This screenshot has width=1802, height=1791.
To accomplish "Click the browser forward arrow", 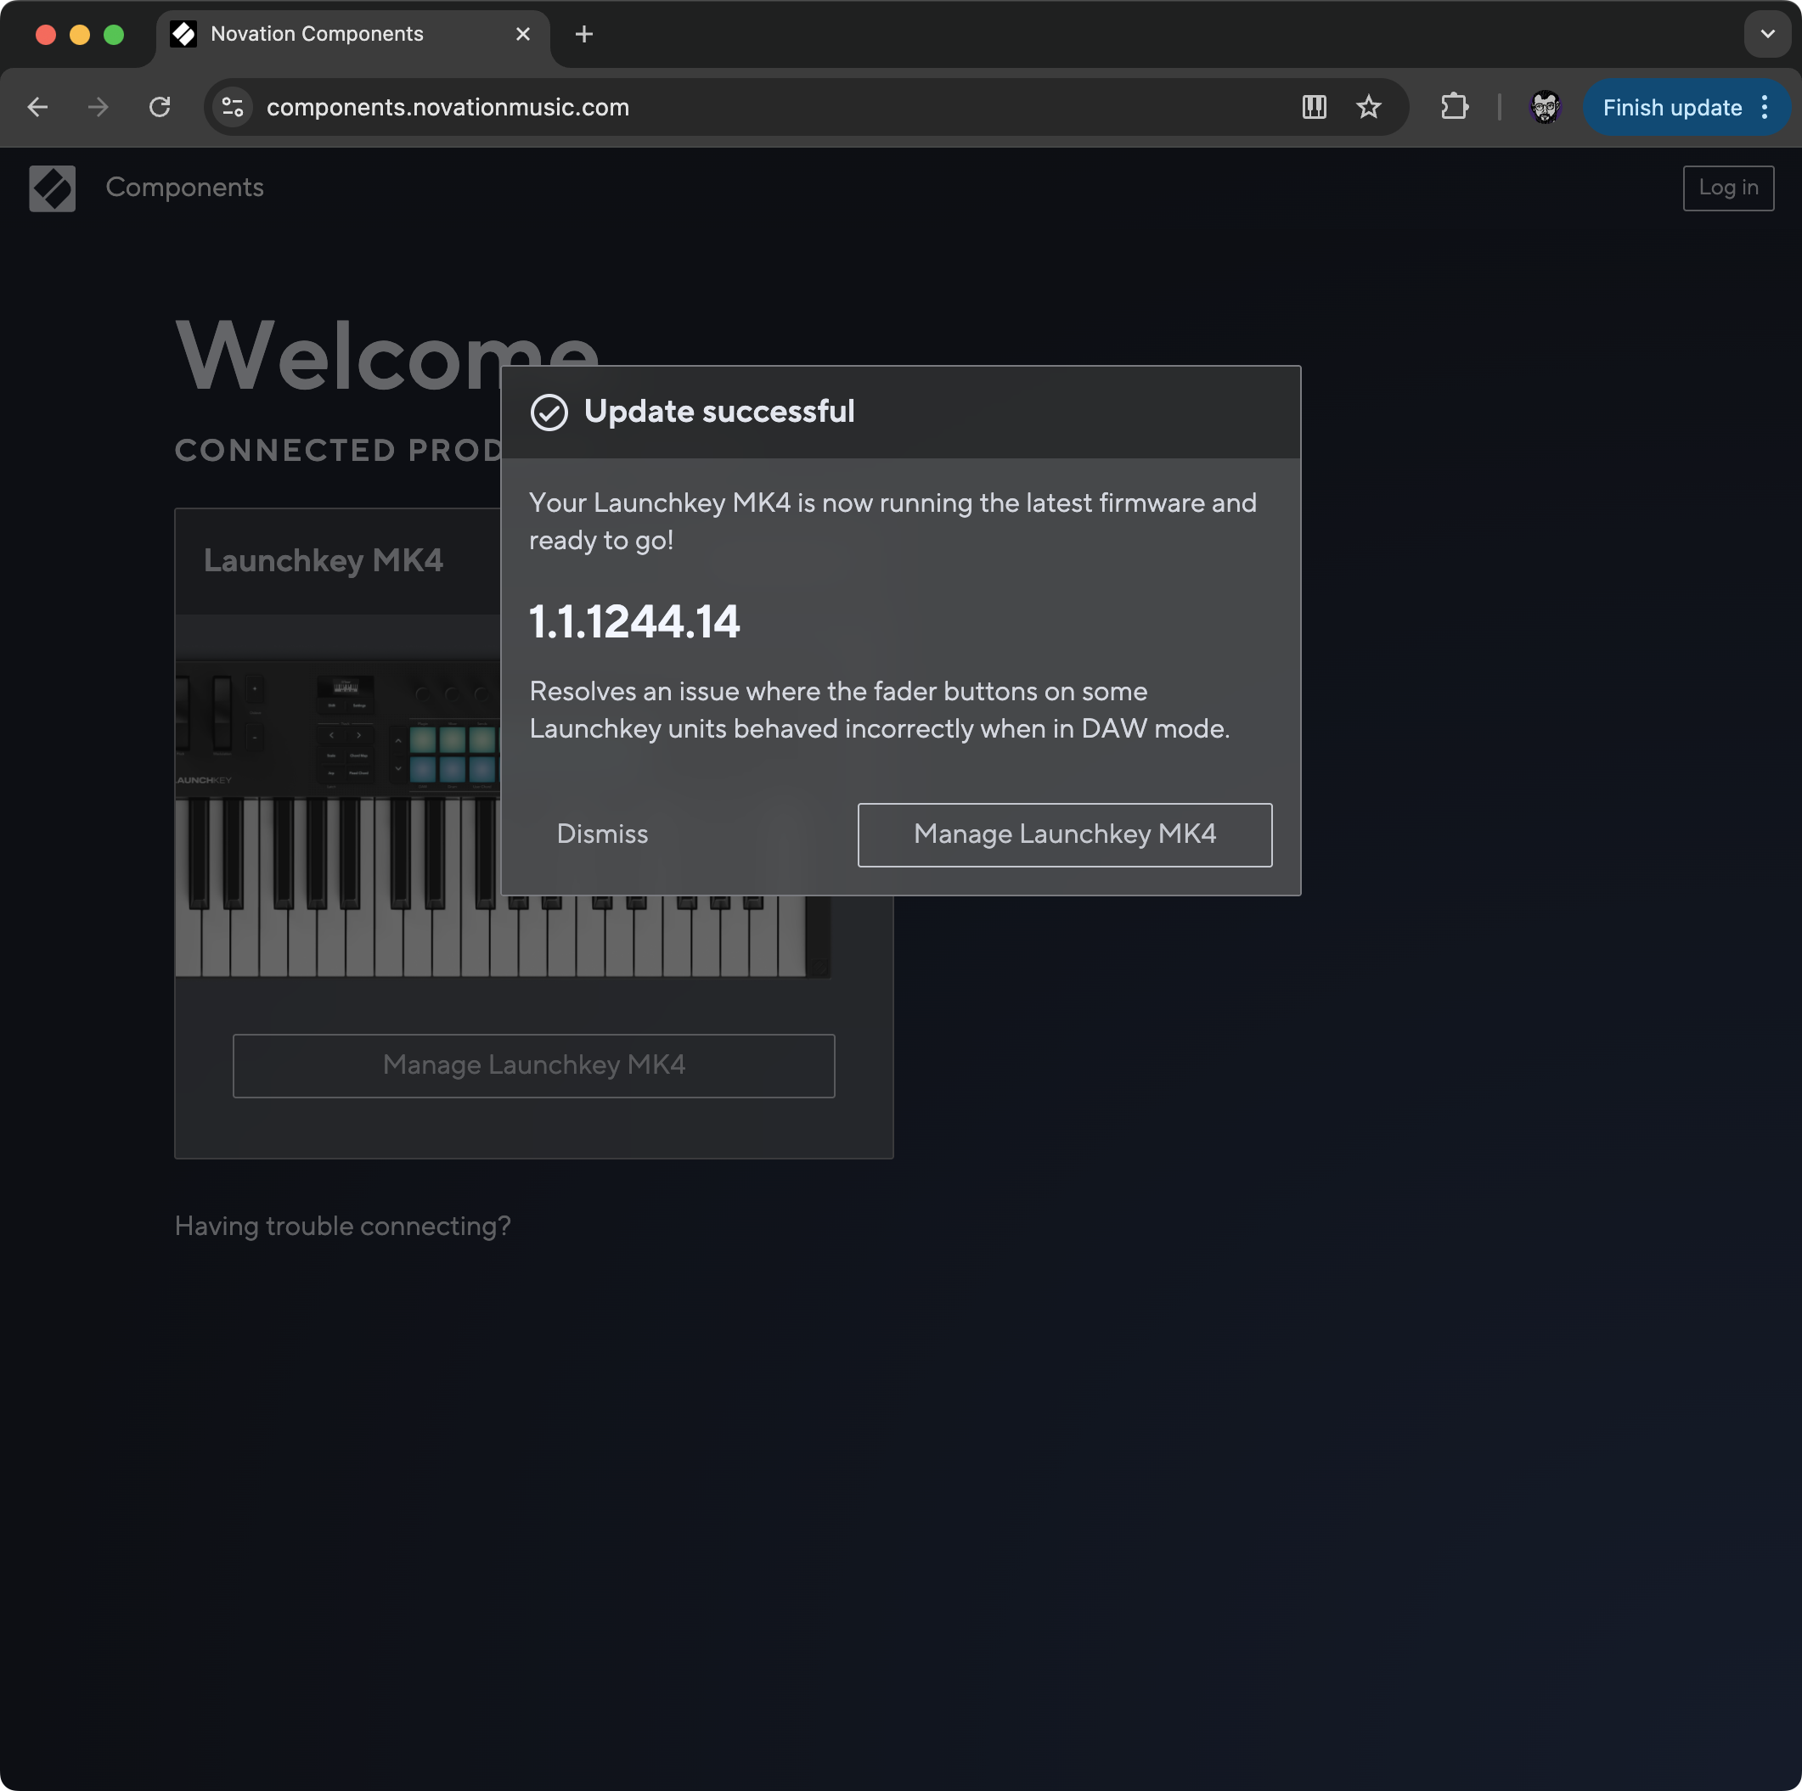I will pos(98,107).
